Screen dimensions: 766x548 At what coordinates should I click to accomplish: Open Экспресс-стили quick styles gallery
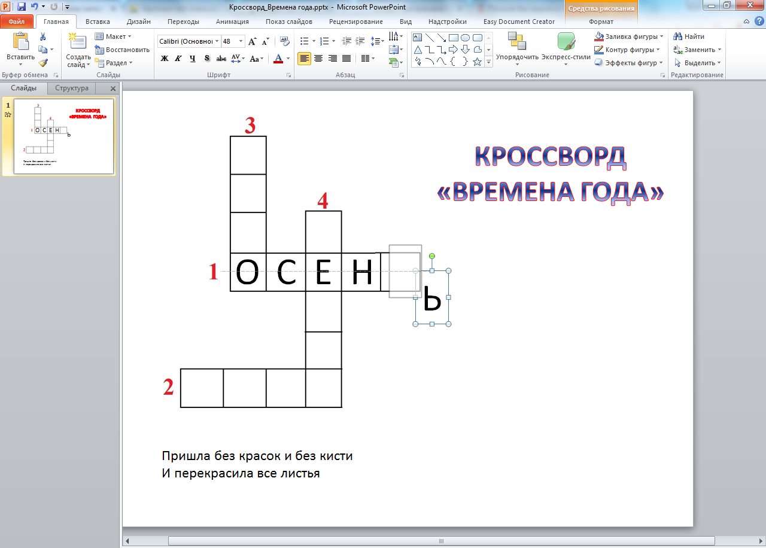pyautogui.click(x=566, y=49)
